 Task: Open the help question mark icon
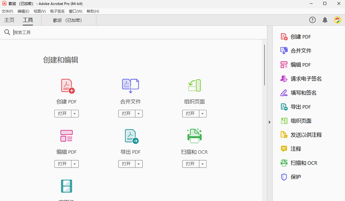[x=312, y=20]
